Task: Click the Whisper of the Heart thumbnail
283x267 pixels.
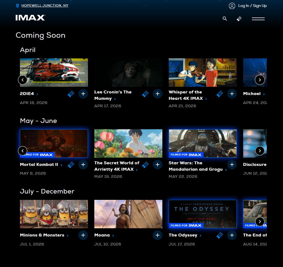Action: tap(202, 72)
